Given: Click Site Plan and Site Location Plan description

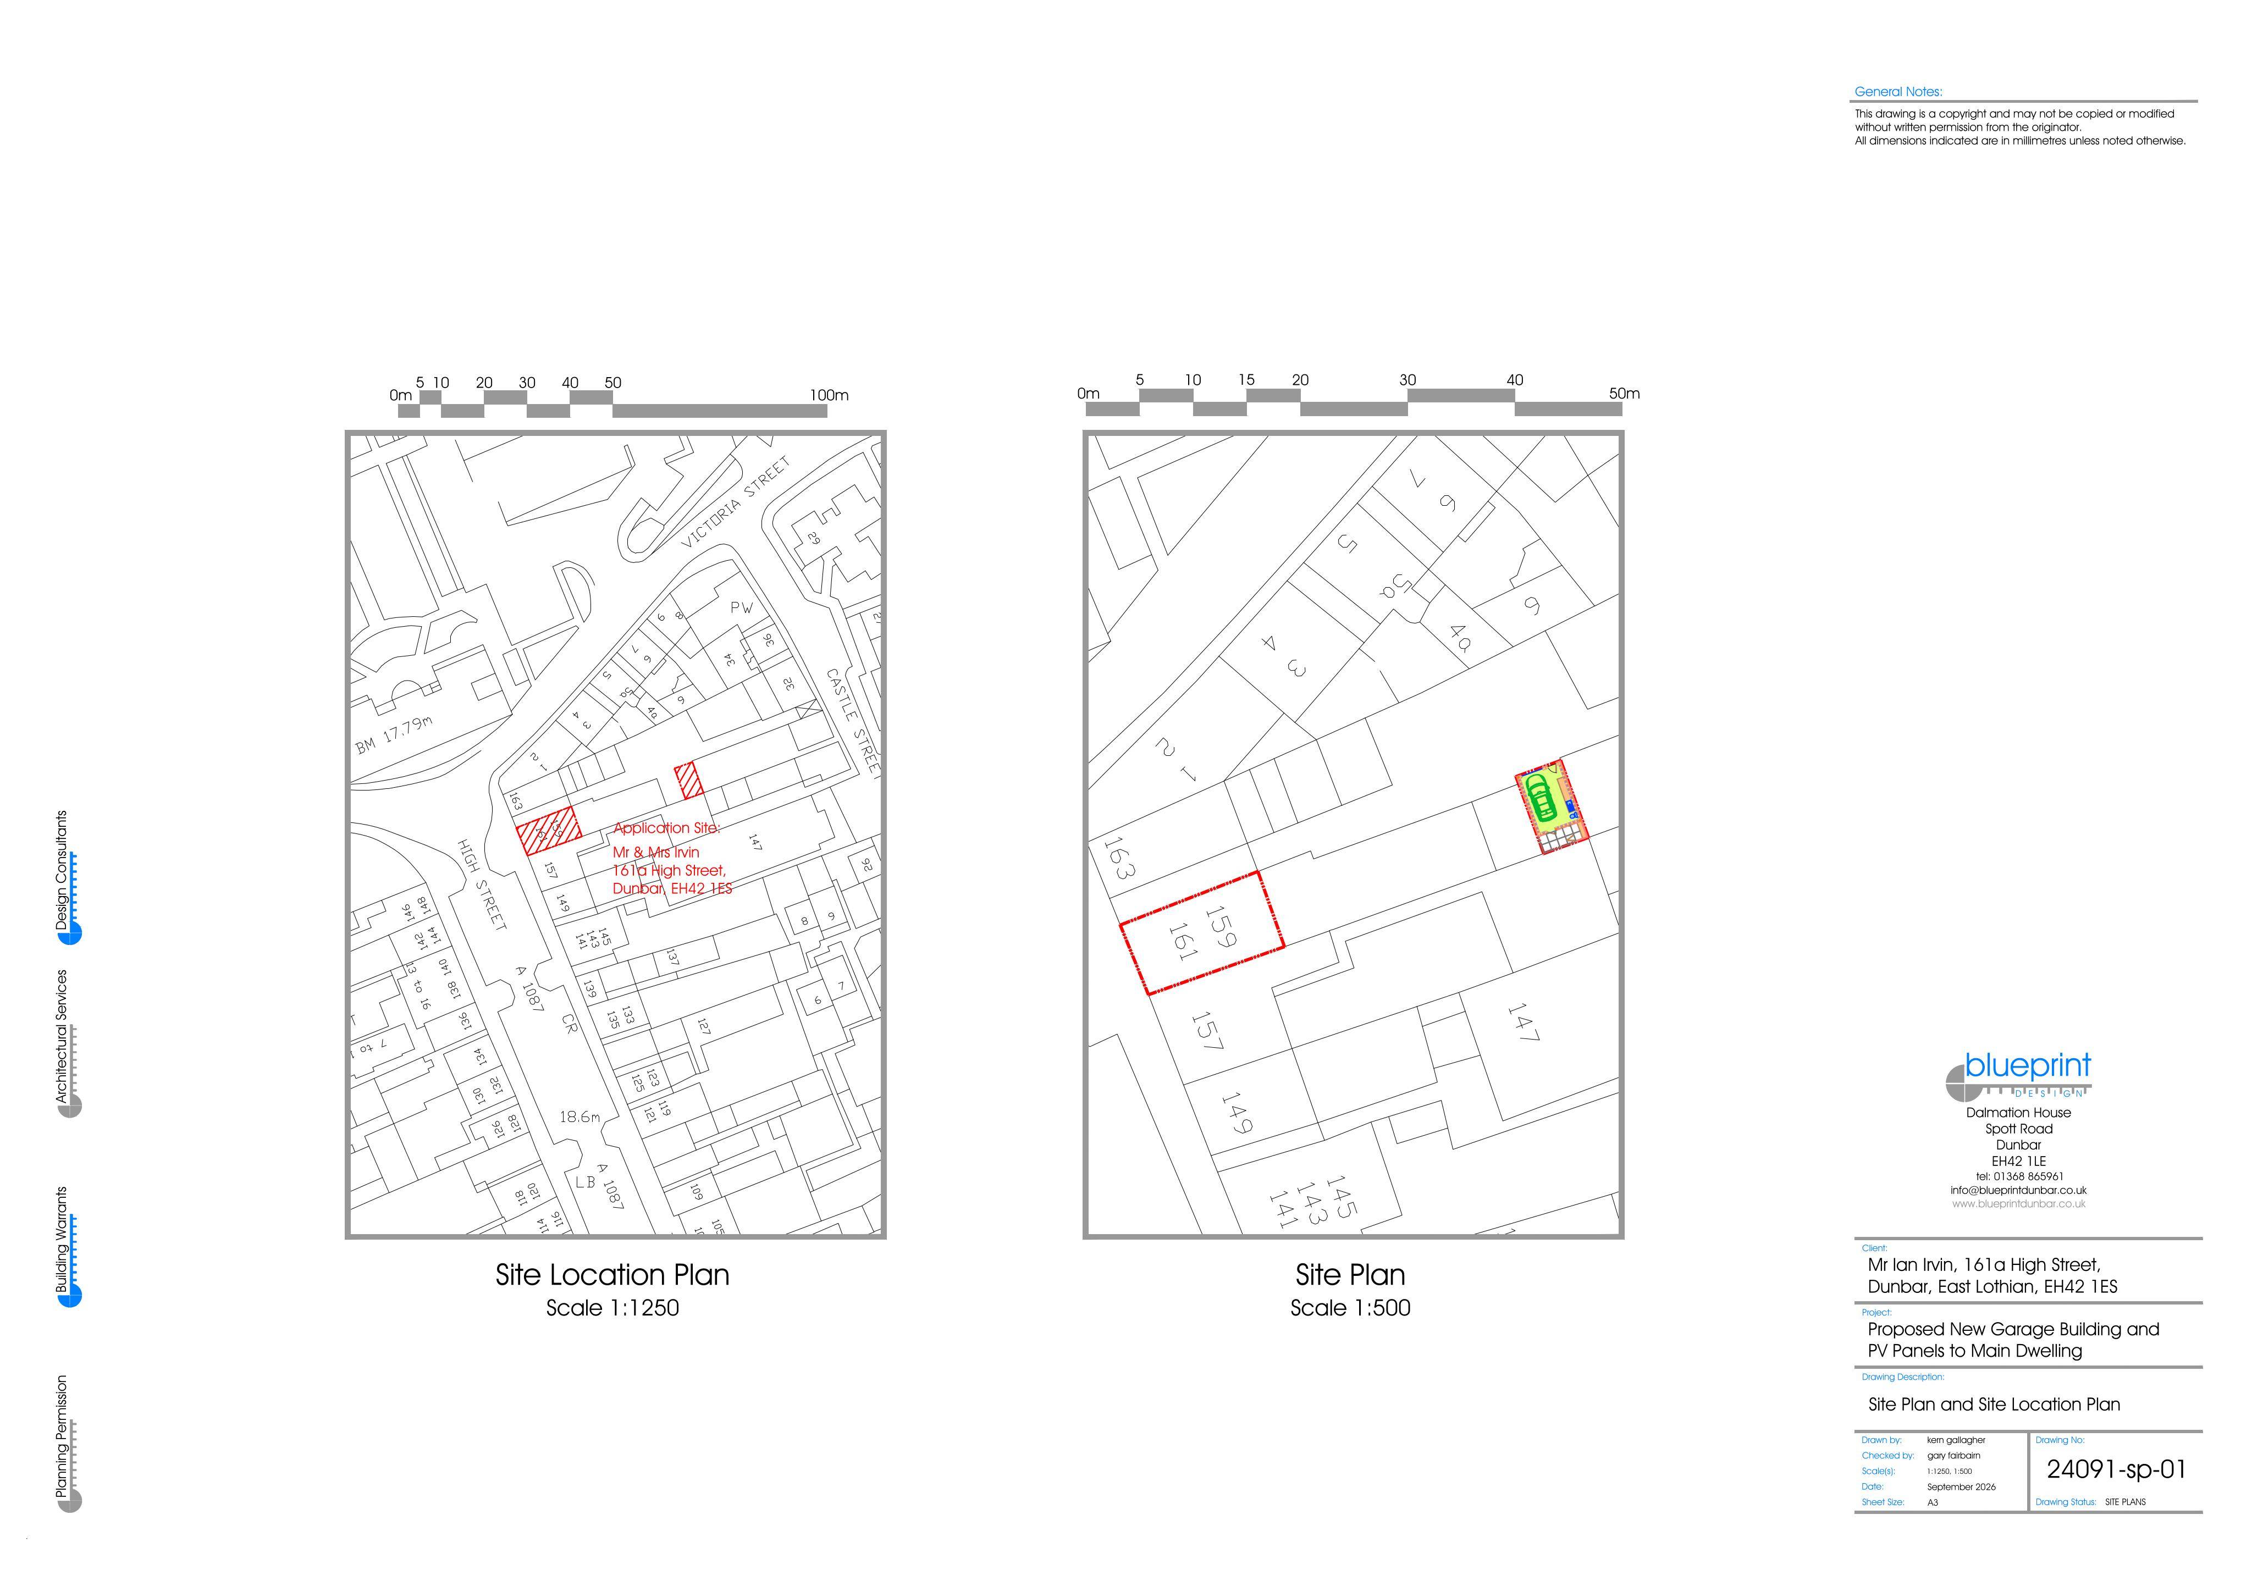Looking at the screenshot, I should coord(1994,1405).
